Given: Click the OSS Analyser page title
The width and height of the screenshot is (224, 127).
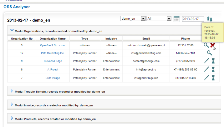Looking at the screenshot, I should (x=17, y=7).
